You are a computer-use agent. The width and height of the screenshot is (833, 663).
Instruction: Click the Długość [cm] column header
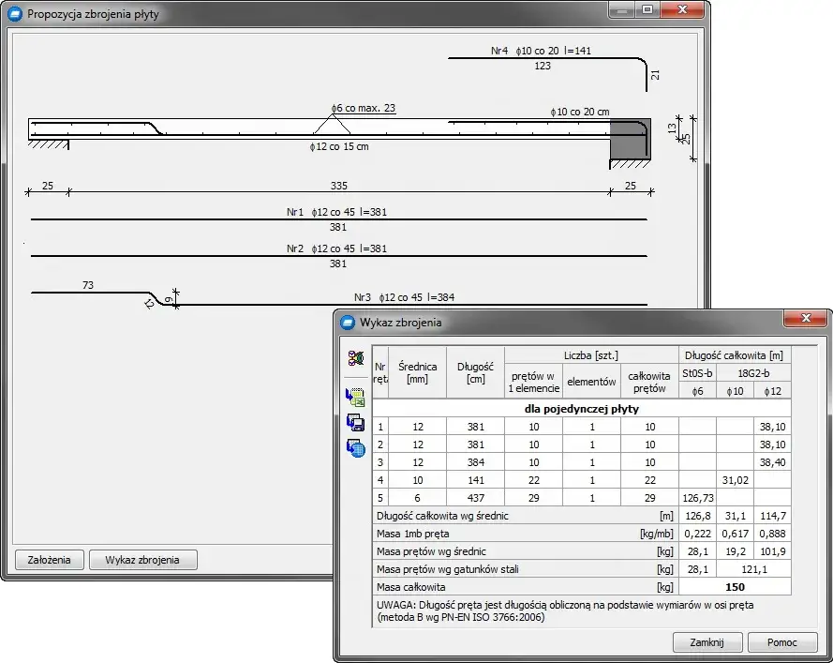point(475,372)
